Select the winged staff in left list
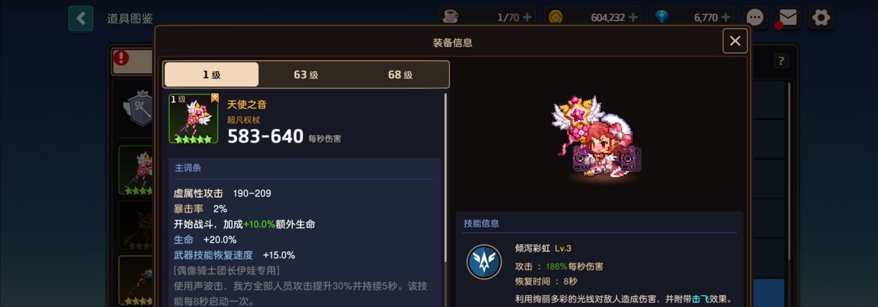Screen dimensions: 878x307 pyautogui.click(x=136, y=170)
